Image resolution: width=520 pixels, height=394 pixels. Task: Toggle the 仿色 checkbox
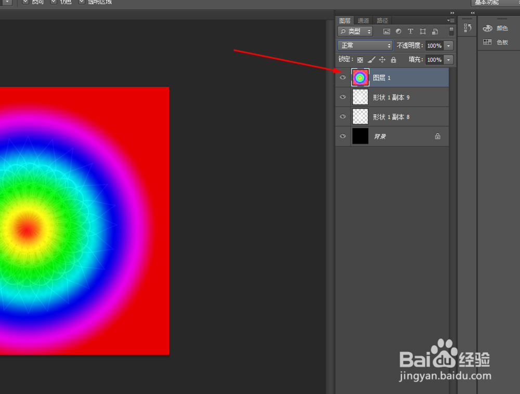click(x=54, y=2)
